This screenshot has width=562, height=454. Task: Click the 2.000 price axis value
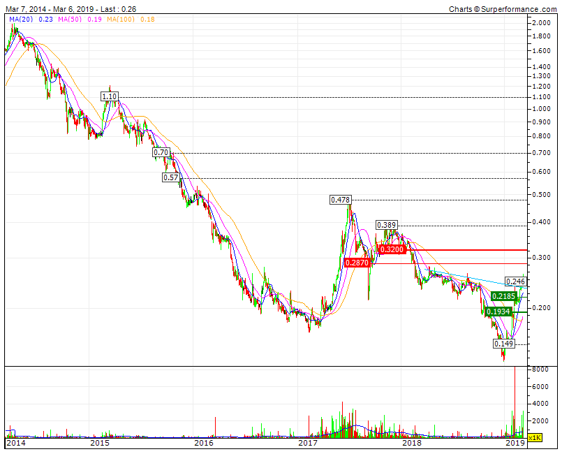pyautogui.click(x=542, y=23)
